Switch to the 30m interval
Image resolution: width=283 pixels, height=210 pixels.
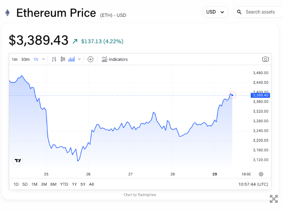point(26,59)
